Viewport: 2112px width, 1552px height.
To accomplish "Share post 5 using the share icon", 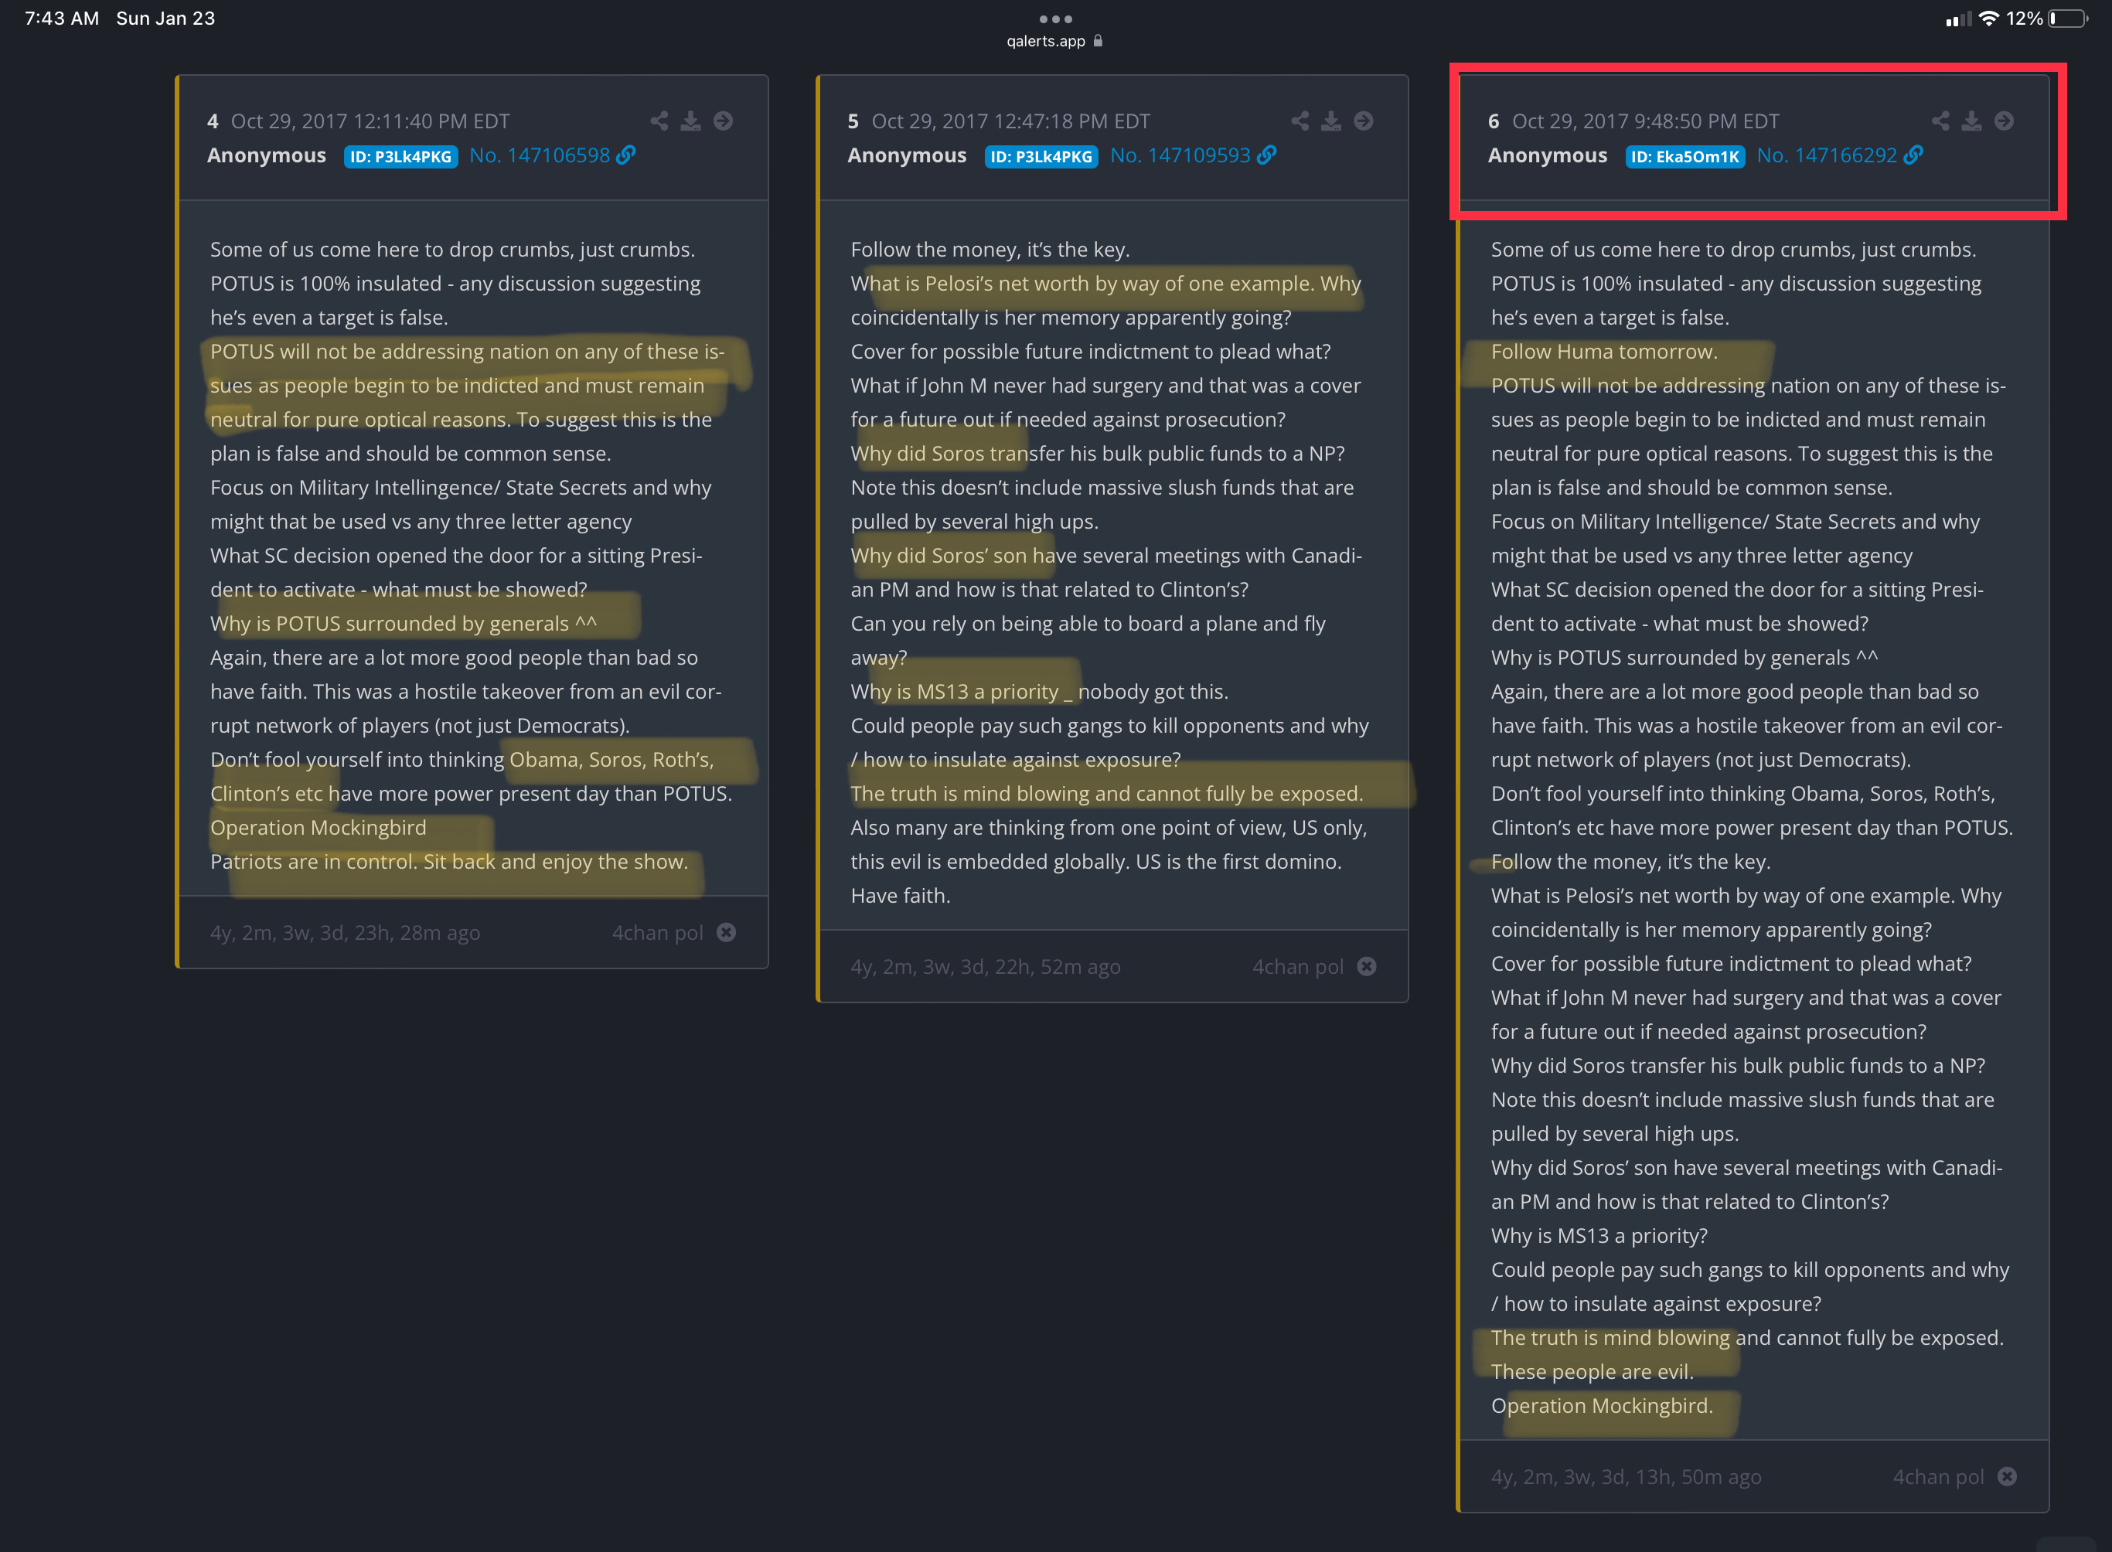I will 1300,121.
